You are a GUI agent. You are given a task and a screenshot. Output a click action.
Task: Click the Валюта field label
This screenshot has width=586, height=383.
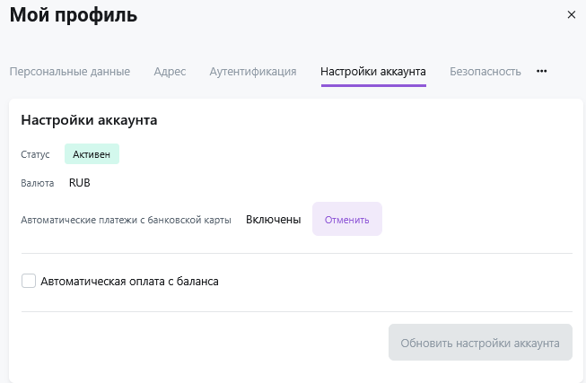37,183
